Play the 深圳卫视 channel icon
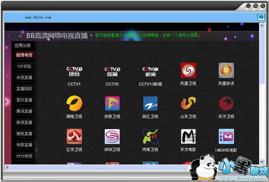Viewport: 269px width, 182px height. click(112, 136)
